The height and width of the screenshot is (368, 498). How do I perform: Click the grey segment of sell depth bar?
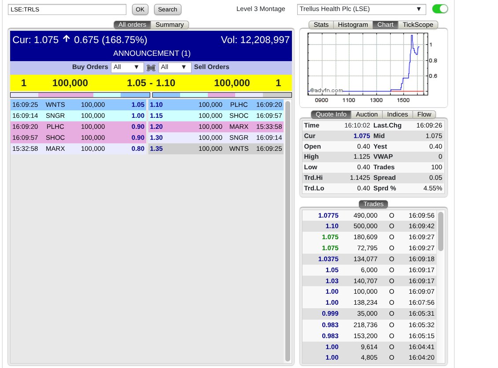coord(277,95)
